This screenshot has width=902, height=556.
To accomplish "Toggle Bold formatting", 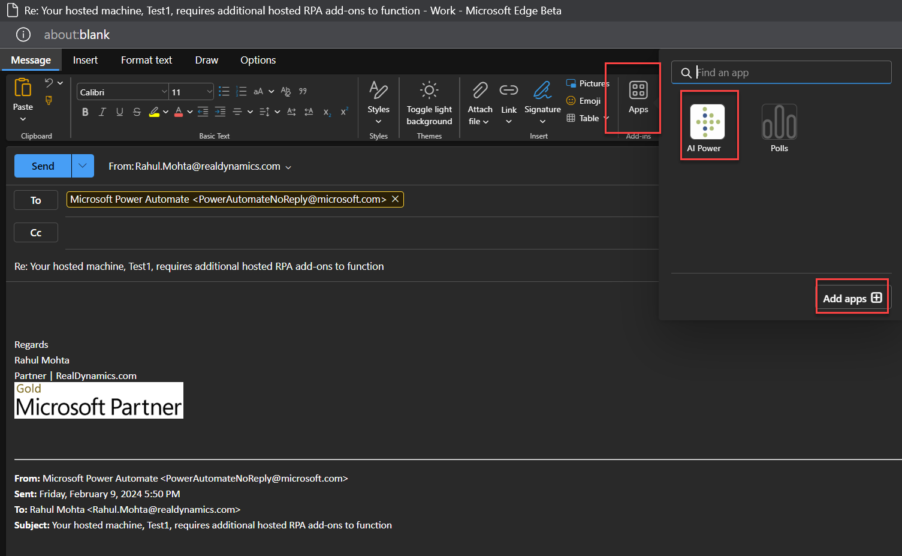I will pos(85,112).
